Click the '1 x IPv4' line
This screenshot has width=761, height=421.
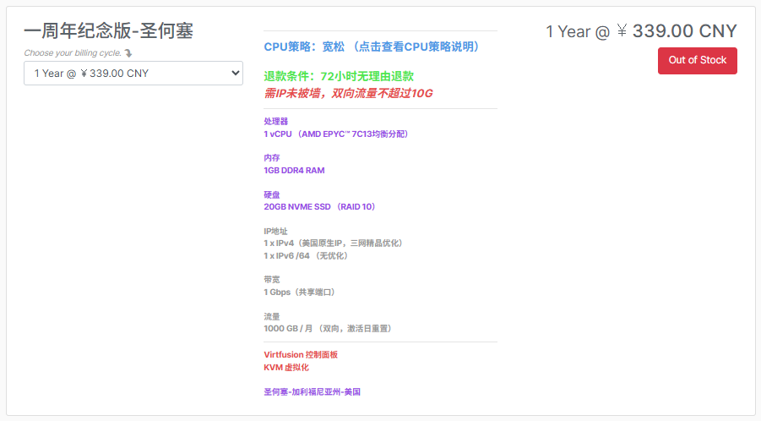pos(334,243)
